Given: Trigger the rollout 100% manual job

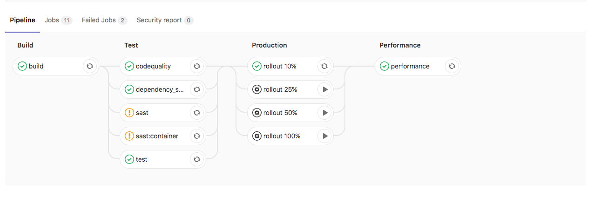Looking at the screenshot, I should (324, 136).
